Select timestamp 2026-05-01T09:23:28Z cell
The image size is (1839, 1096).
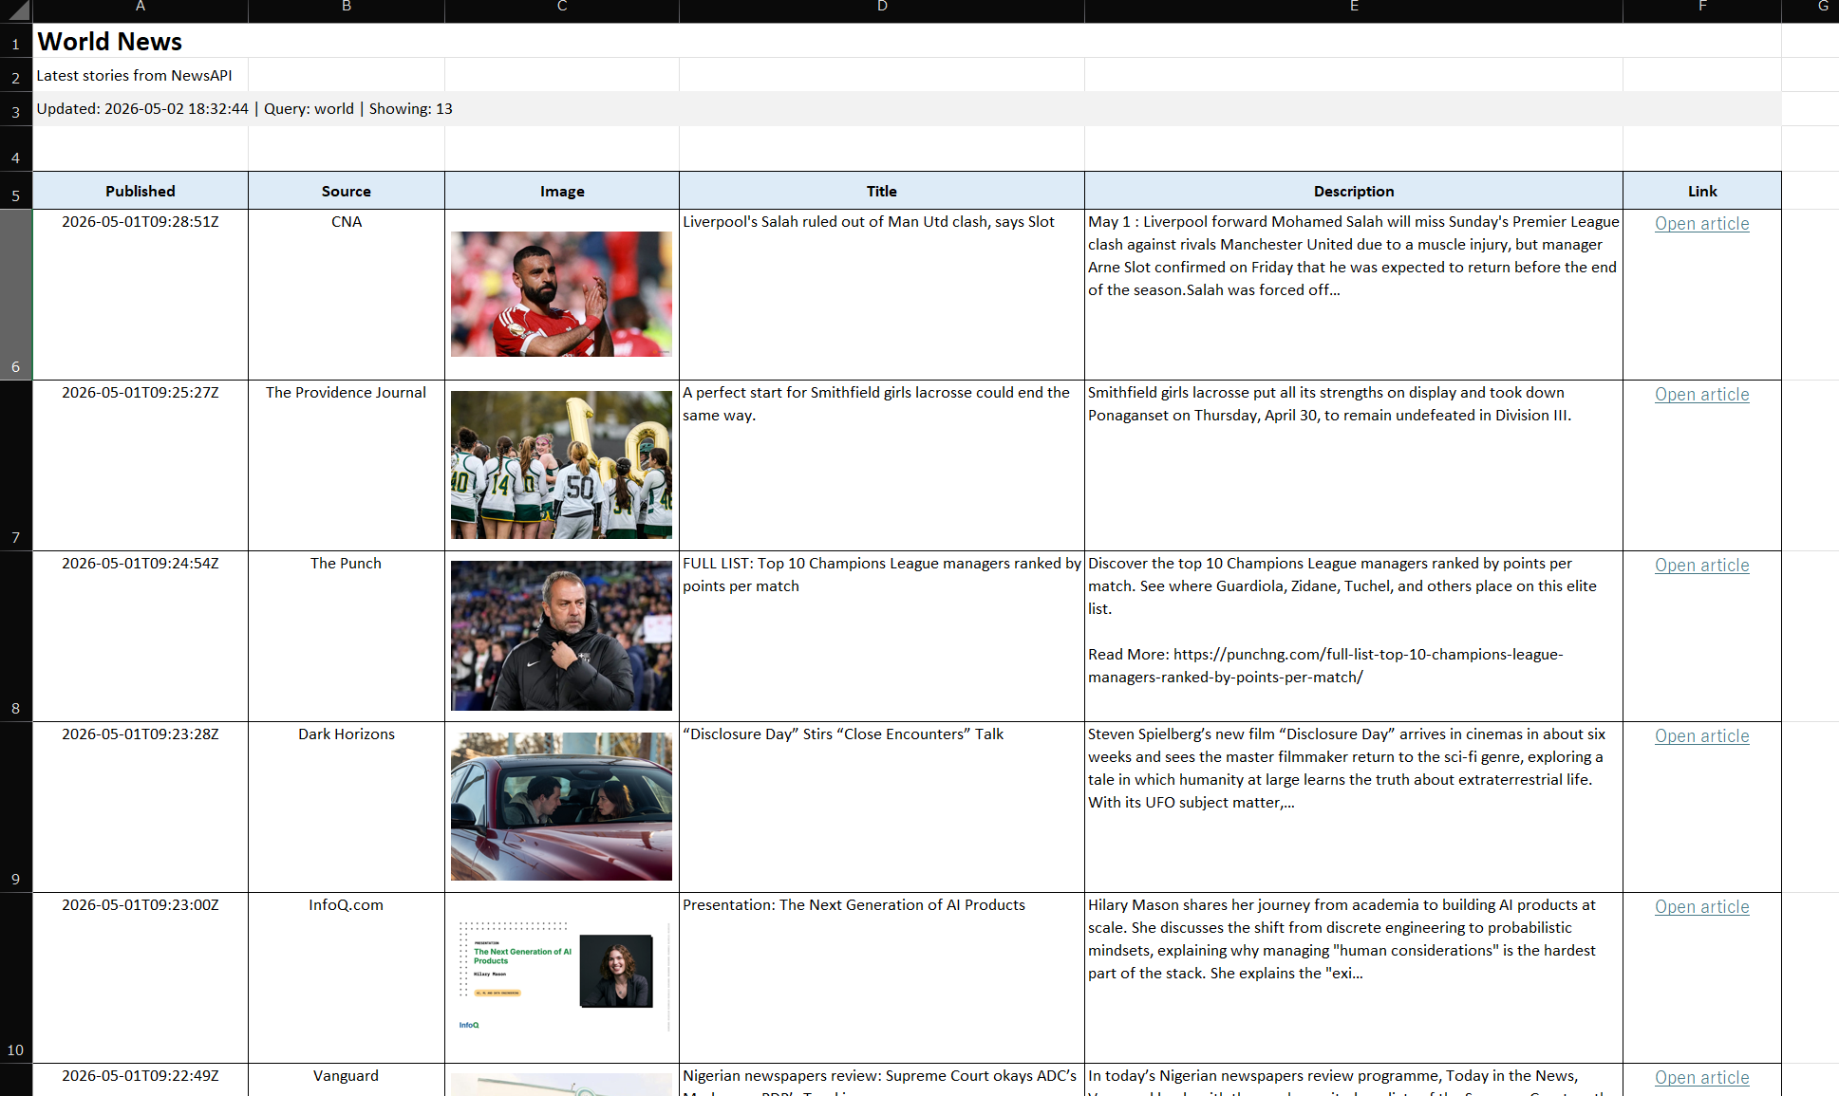[141, 808]
